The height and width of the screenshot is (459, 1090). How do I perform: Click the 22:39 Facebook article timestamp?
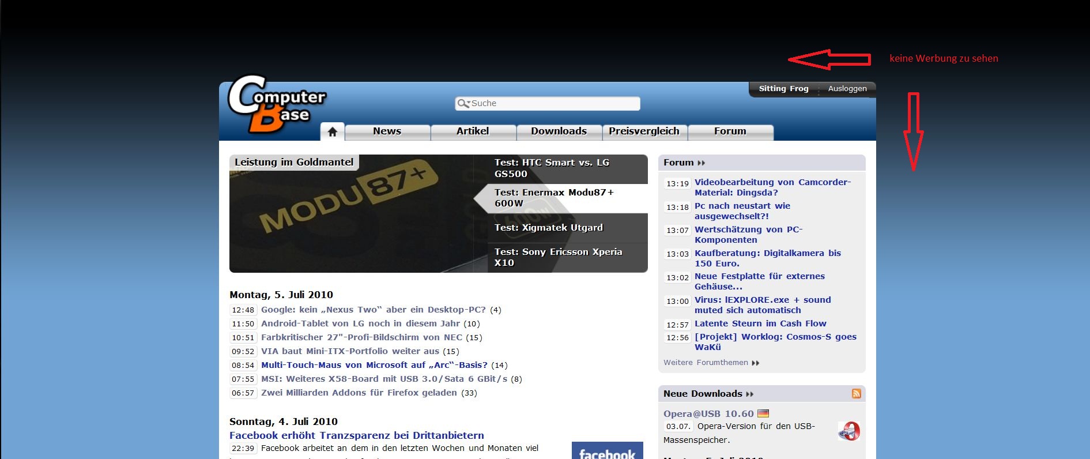pyautogui.click(x=243, y=448)
